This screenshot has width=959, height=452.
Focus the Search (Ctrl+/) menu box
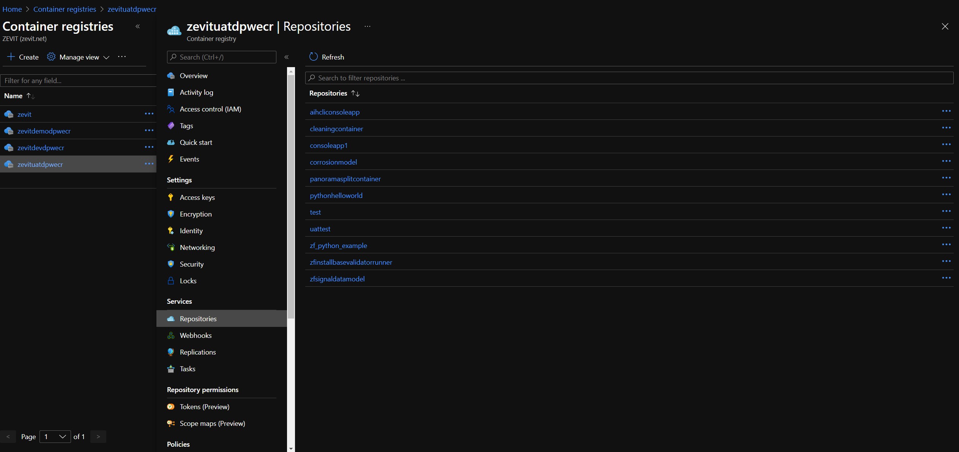point(222,57)
